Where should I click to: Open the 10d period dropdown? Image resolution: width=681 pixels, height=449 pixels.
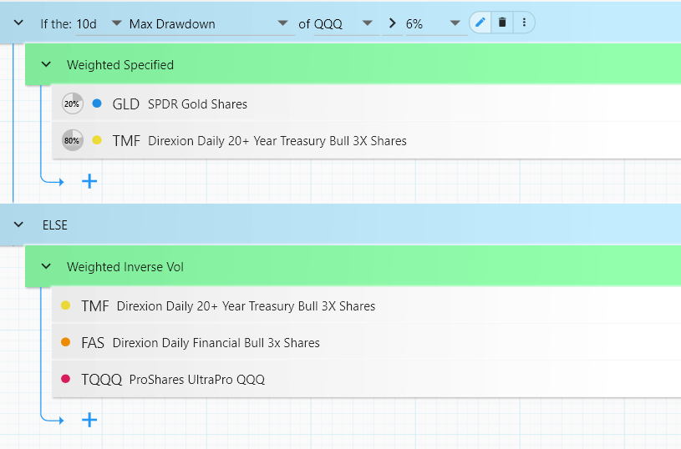99,24
